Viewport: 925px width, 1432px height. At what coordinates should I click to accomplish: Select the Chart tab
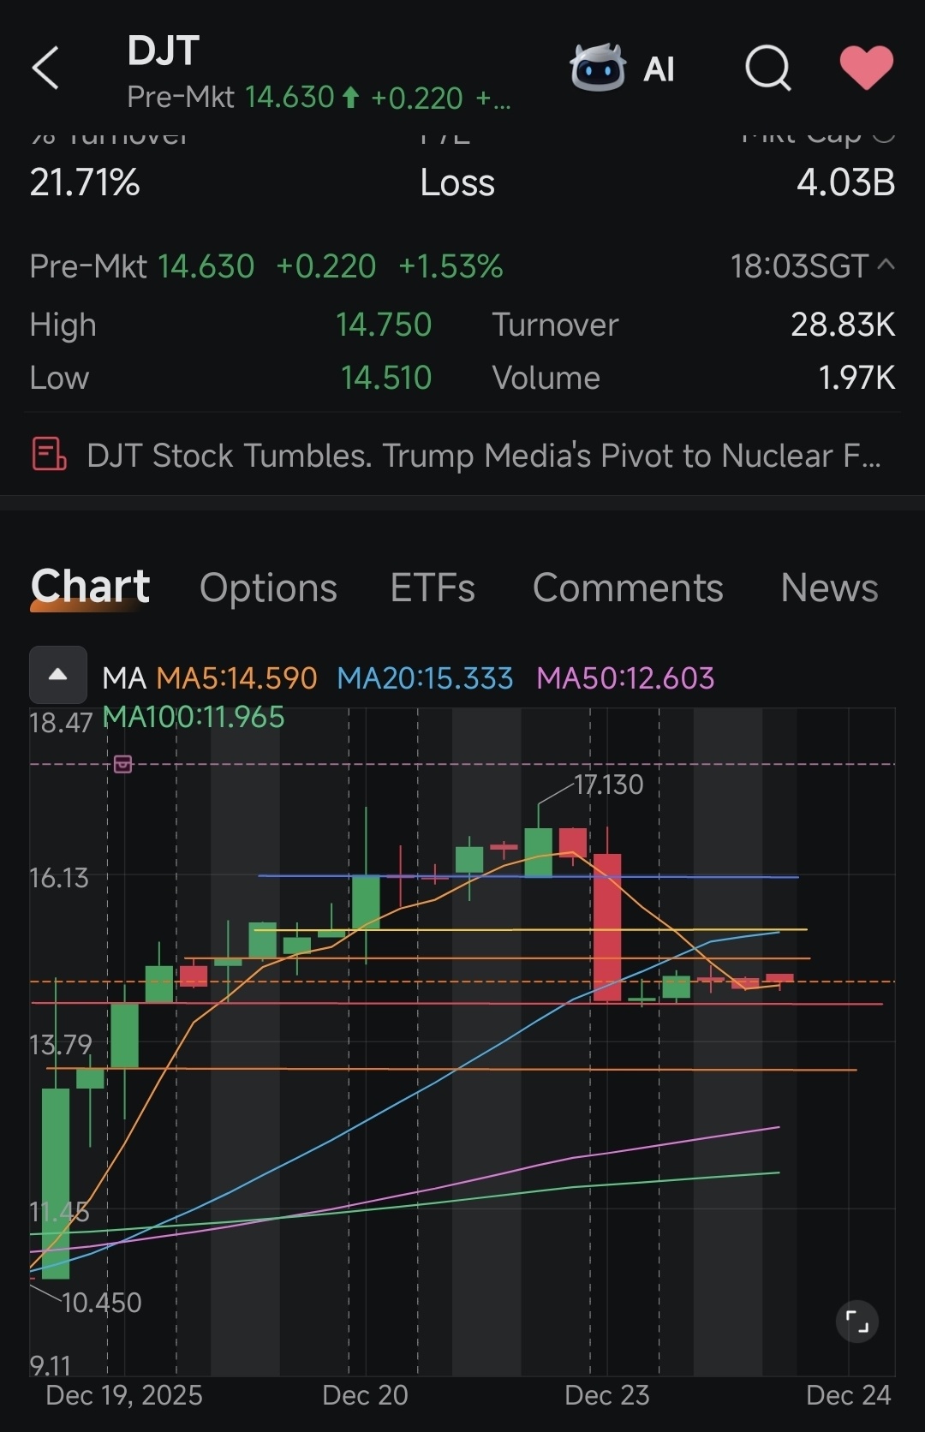90,588
